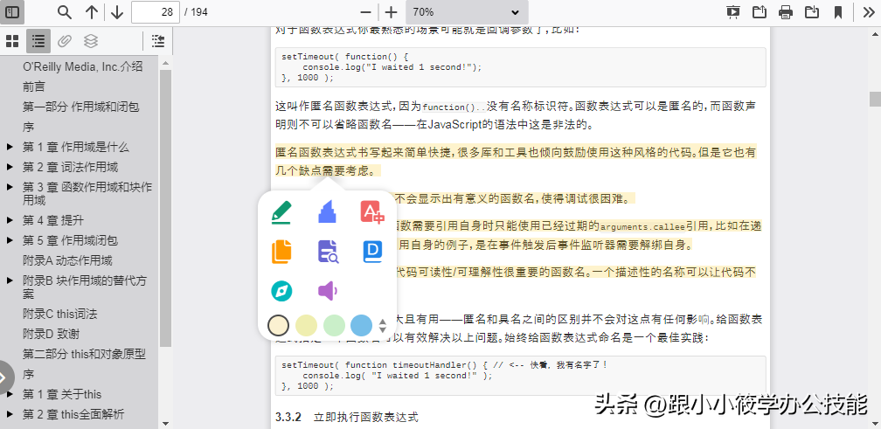Expand 第 1 章 作用域是什么 outline item

[x=10, y=147]
